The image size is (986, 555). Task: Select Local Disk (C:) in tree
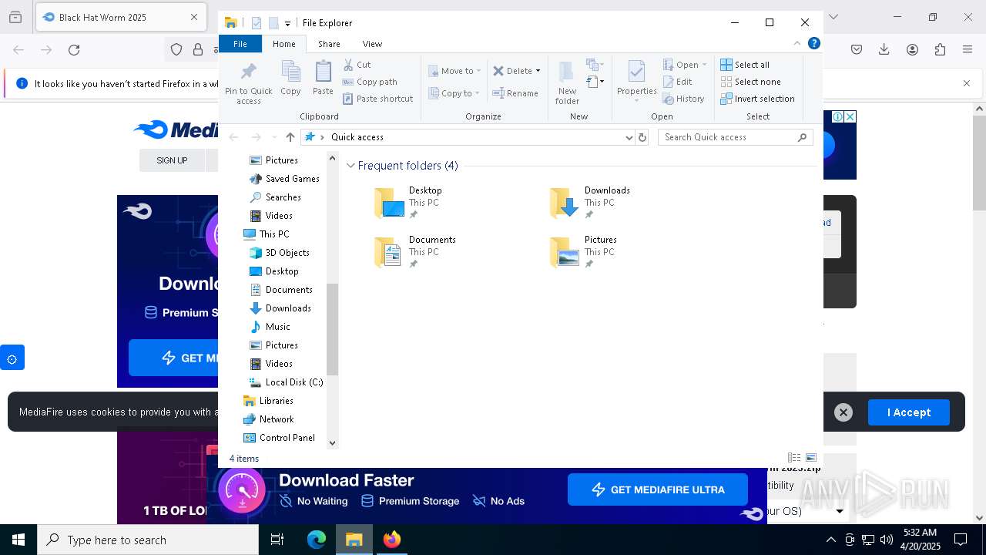(286, 382)
